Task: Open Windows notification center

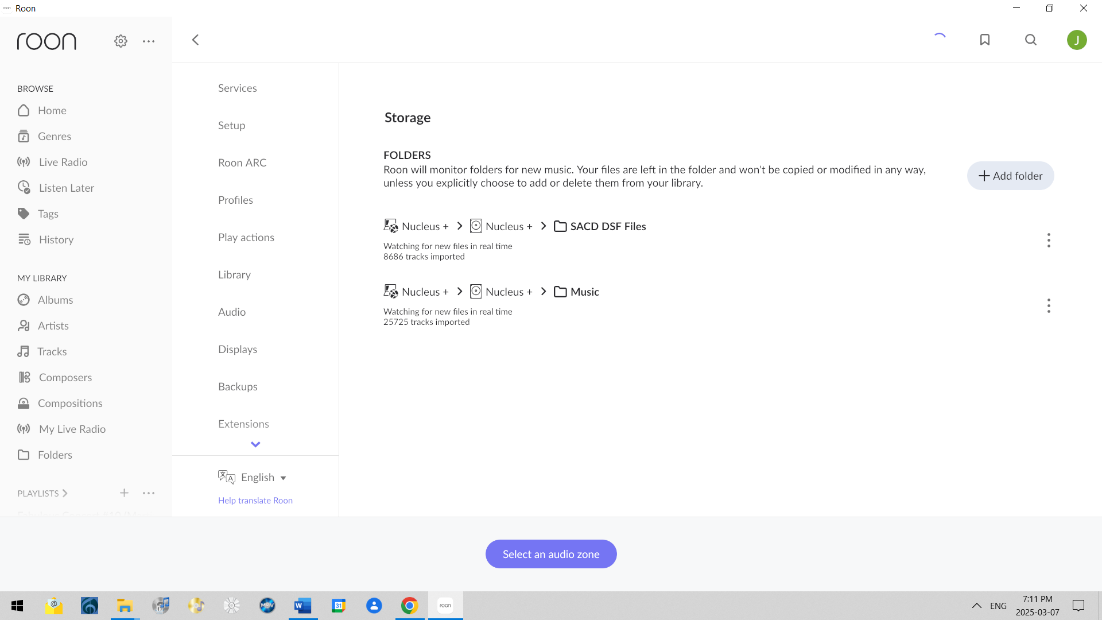Action: 1078,606
